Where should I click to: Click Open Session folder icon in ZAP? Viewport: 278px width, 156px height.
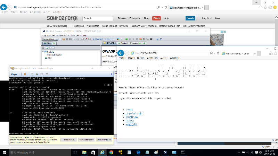(64, 39)
